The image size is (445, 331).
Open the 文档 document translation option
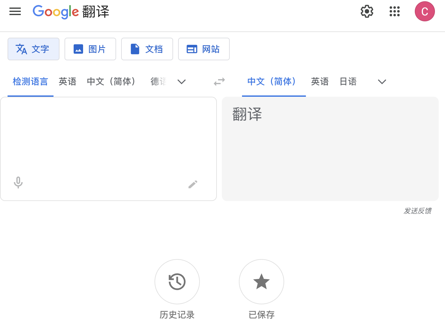[x=147, y=49]
